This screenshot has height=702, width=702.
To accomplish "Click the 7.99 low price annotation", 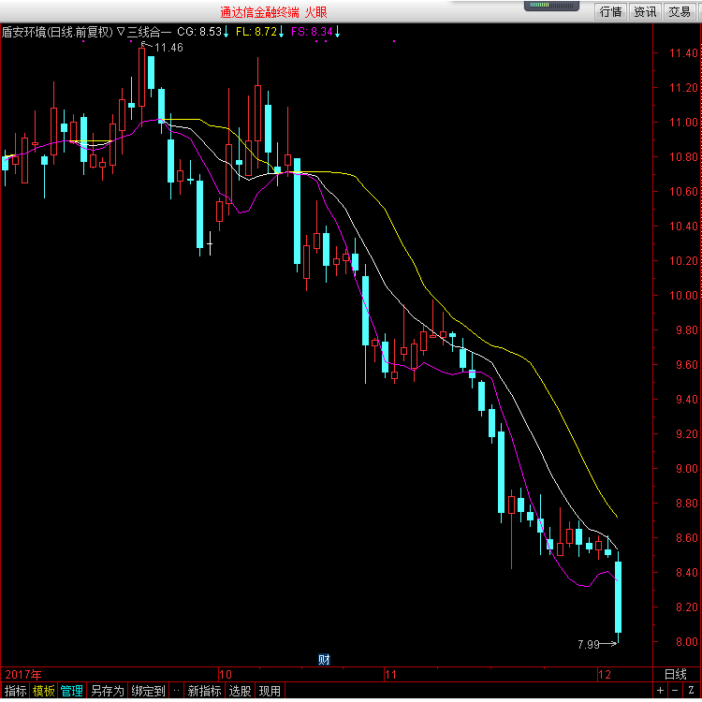I will point(589,644).
